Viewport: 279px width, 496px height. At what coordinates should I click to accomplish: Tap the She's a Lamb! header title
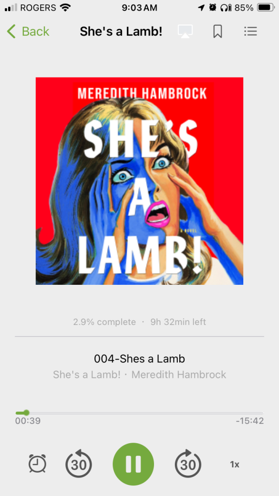pyautogui.click(x=121, y=31)
